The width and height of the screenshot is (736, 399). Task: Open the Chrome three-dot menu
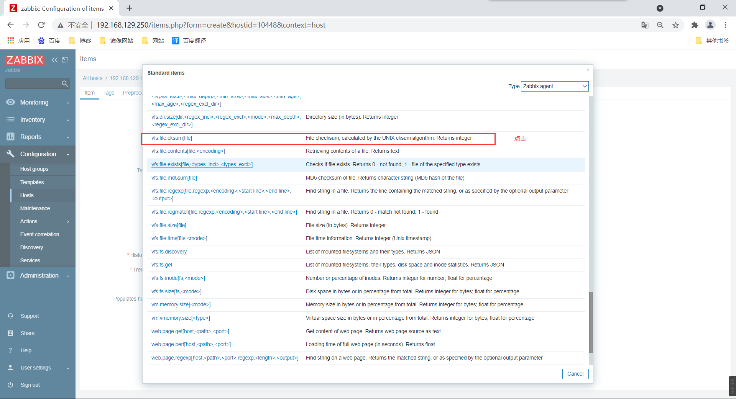(x=725, y=25)
